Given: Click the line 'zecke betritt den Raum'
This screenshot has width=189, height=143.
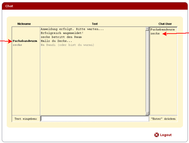Looking at the screenshot, I should tap(61, 37).
